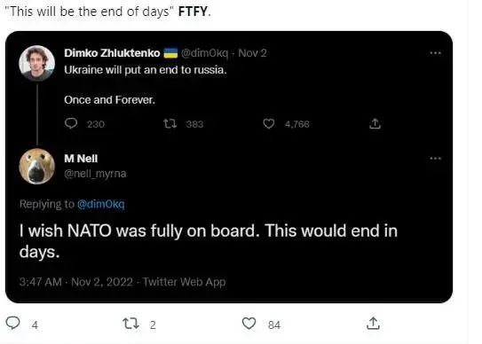
Task: Click the M Nell display name
Action: [81, 159]
